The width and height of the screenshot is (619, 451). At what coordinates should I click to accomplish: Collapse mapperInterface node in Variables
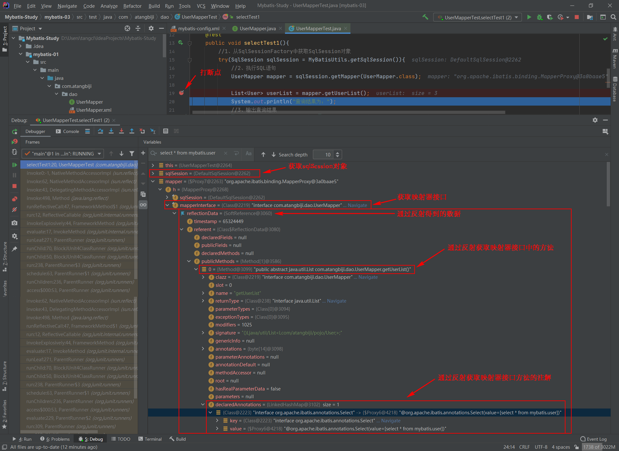(x=167, y=205)
